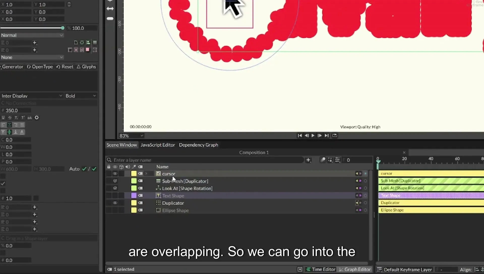Image resolution: width=484 pixels, height=274 pixels.
Task: Click the square icon left of Time Editor
Action: tap(300, 269)
